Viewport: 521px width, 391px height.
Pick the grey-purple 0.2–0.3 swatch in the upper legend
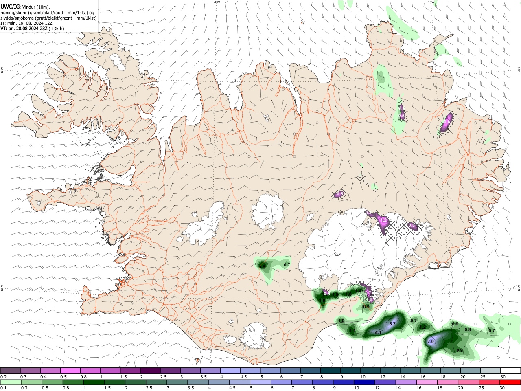(x=10, y=371)
